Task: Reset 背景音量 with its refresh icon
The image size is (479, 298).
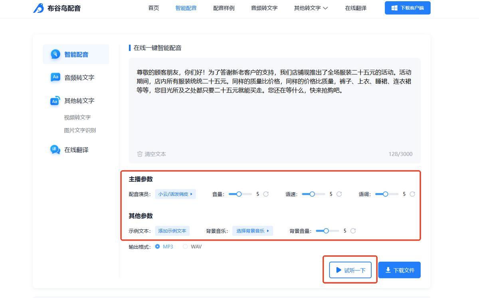Action: coord(353,231)
